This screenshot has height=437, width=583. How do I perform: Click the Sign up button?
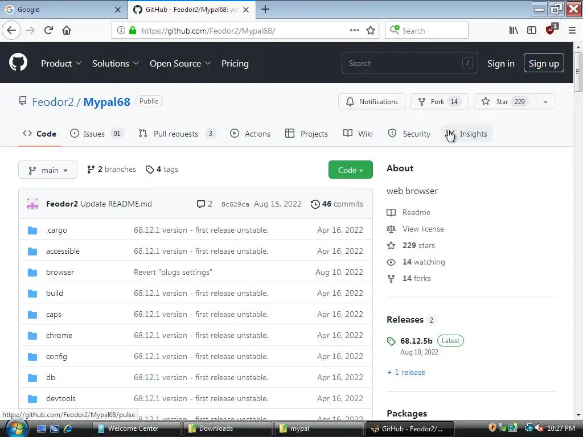(x=544, y=63)
